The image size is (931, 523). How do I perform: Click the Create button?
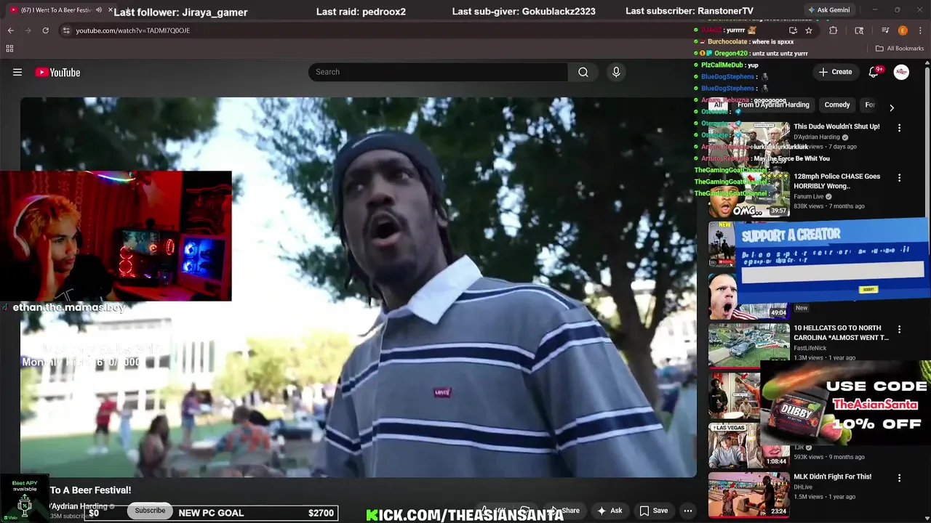(835, 72)
